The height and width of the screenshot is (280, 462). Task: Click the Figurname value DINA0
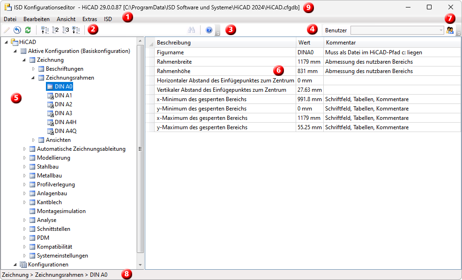pyautogui.click(x=310, y=52)
